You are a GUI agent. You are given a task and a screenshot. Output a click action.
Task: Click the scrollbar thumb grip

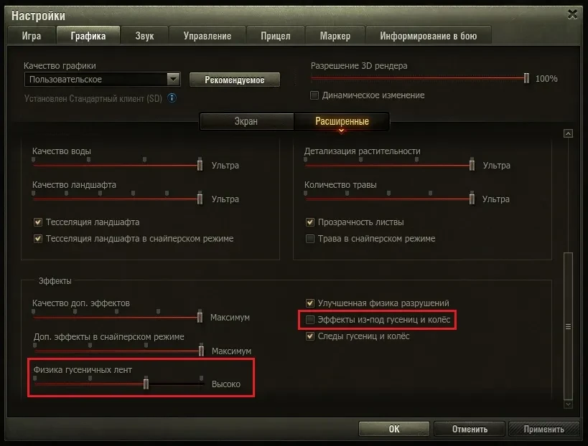(x=568, y=326)
